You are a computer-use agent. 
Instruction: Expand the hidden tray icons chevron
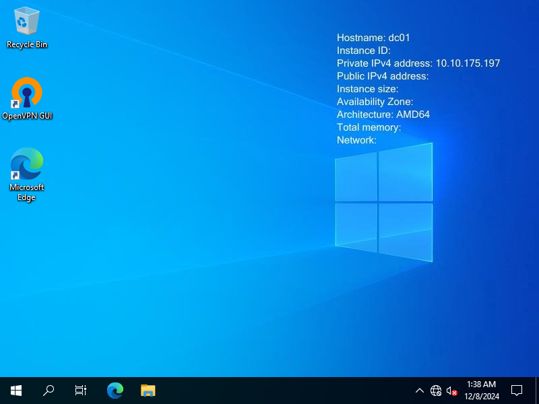point(419,391)
